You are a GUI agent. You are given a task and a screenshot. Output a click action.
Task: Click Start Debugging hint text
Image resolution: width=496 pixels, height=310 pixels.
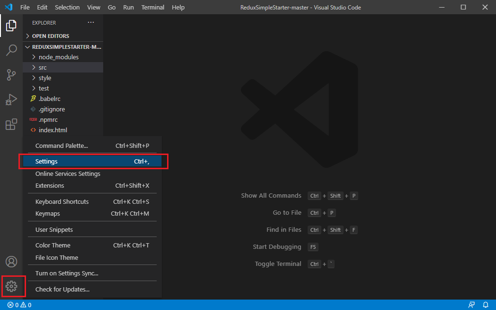pos(277,246)
